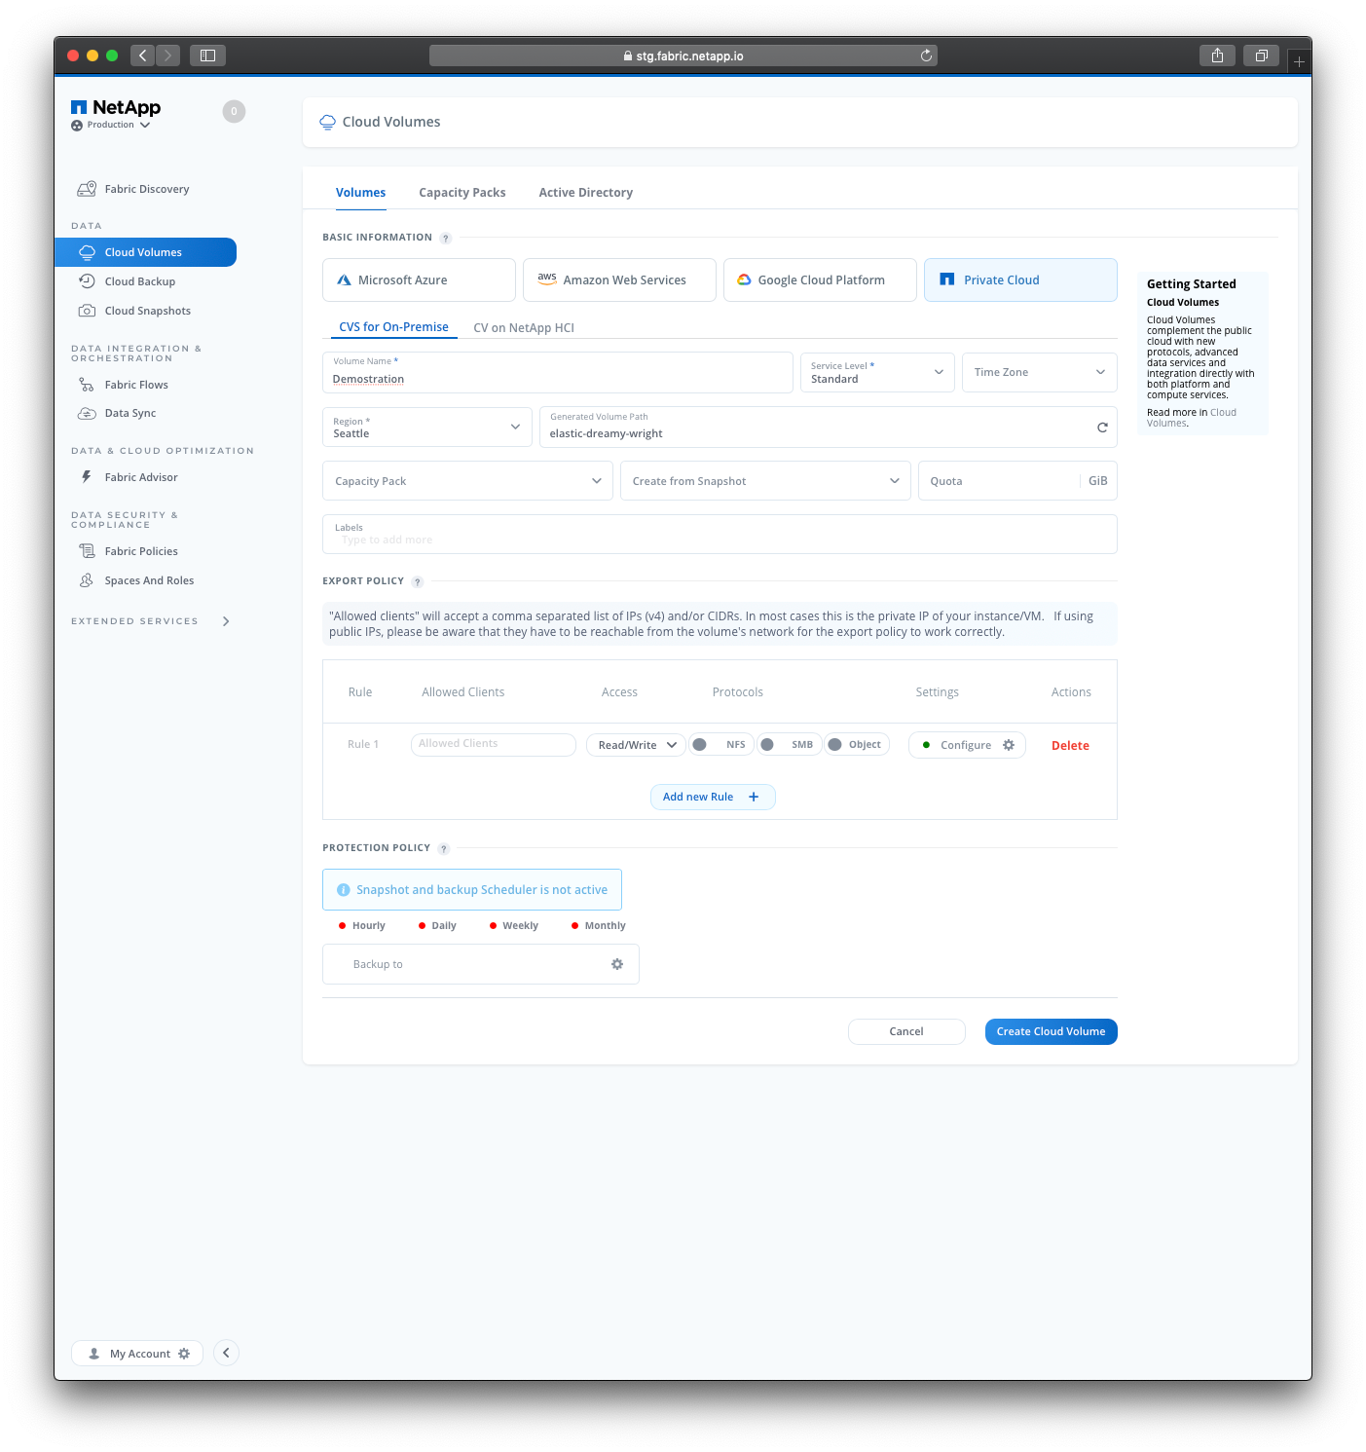
Task: Select the Fabric Discovery sidebar icon
Action: (x=87, y=189)
